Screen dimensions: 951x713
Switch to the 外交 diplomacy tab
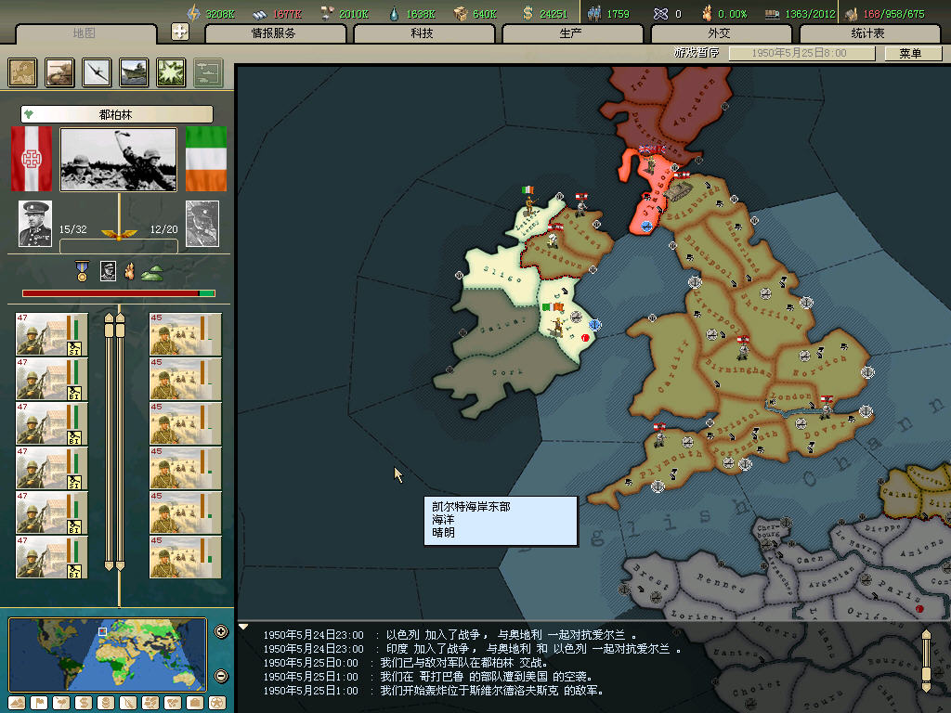coord(721,33)
